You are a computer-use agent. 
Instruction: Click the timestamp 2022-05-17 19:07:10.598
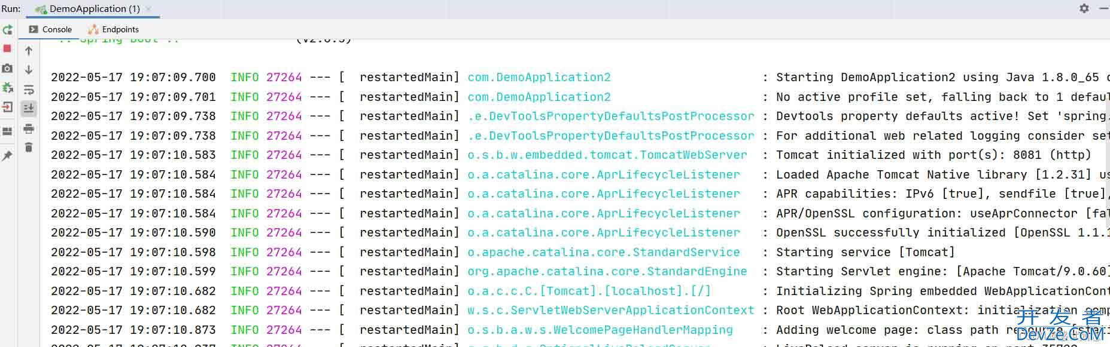(x=133, y=252)
